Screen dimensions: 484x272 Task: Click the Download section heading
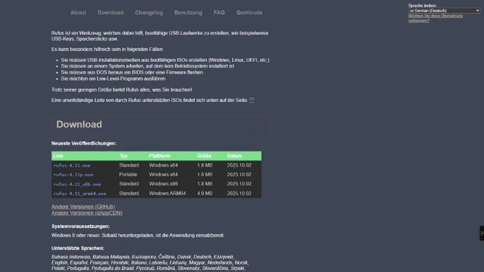pos(79,124)
